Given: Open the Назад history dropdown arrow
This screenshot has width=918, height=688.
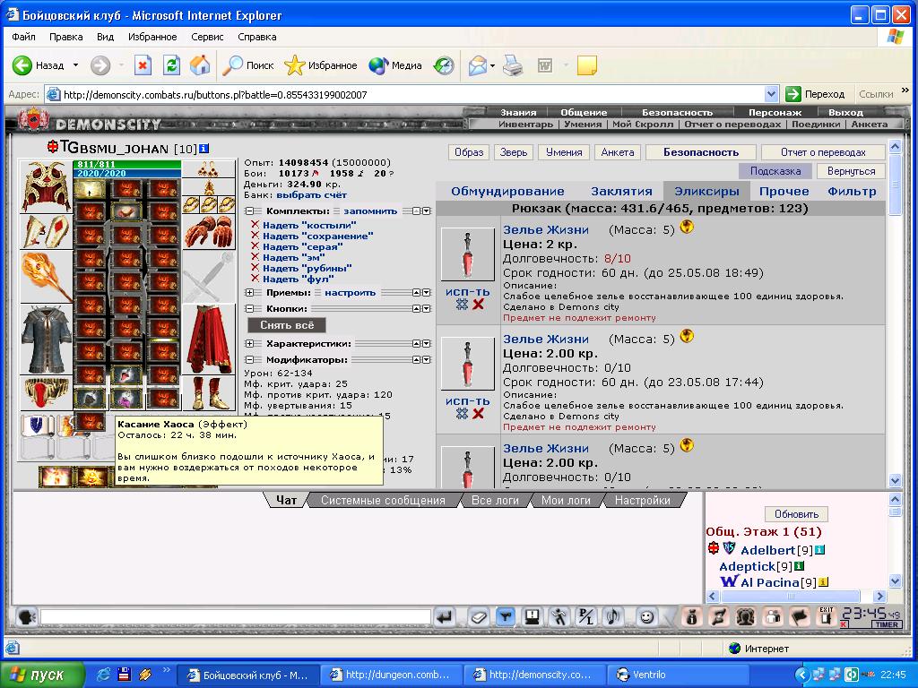Looking at the screenshot, I should [x=75, y=64].
